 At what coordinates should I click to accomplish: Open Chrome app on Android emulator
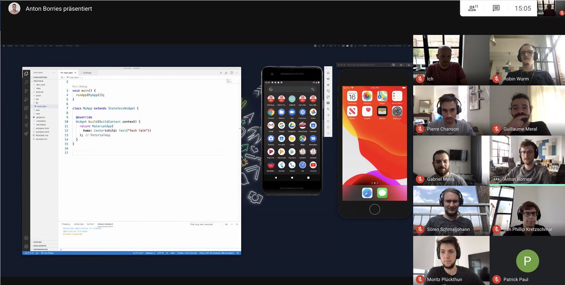coord(271,112)
